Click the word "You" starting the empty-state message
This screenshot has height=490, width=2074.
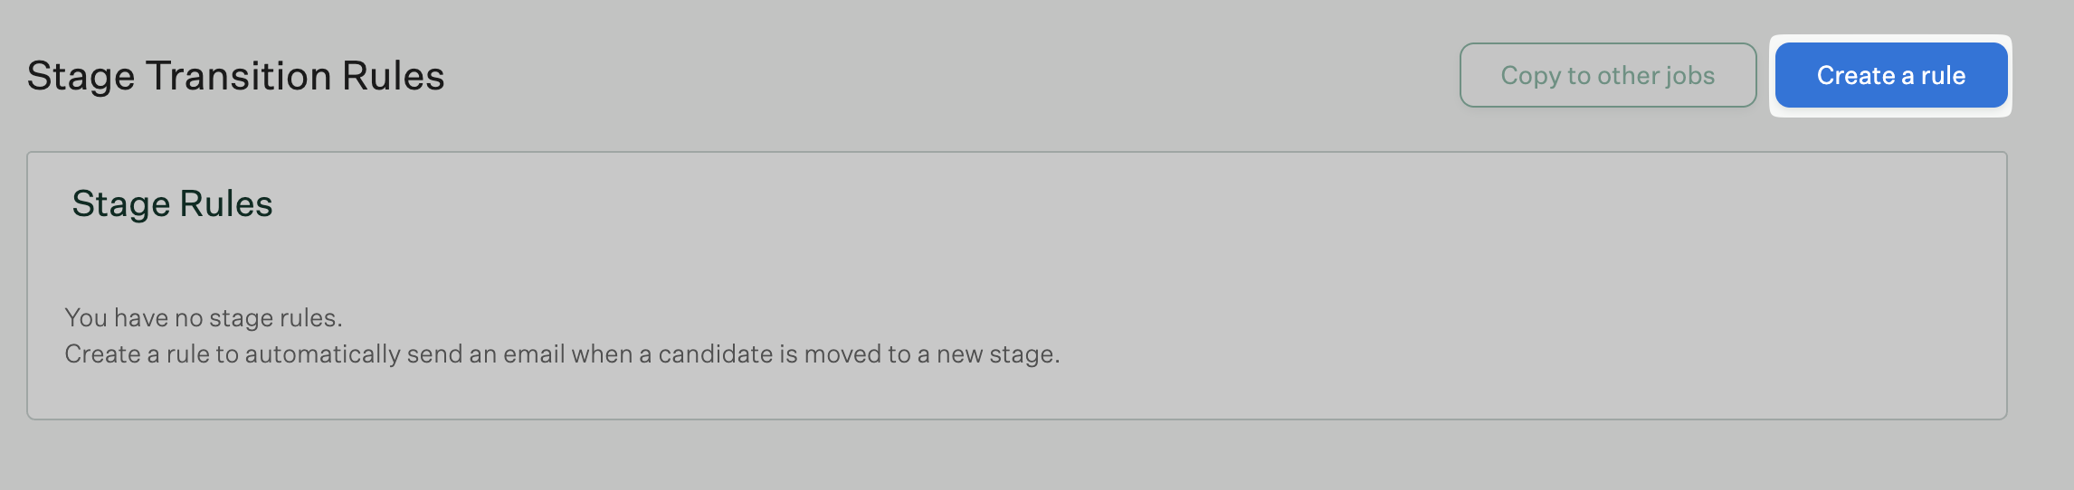pyautogui.click(x=86, y=318)
